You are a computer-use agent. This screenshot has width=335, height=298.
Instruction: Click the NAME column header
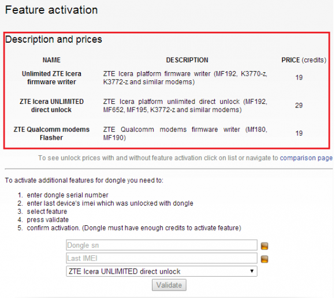tap(51, 60)
